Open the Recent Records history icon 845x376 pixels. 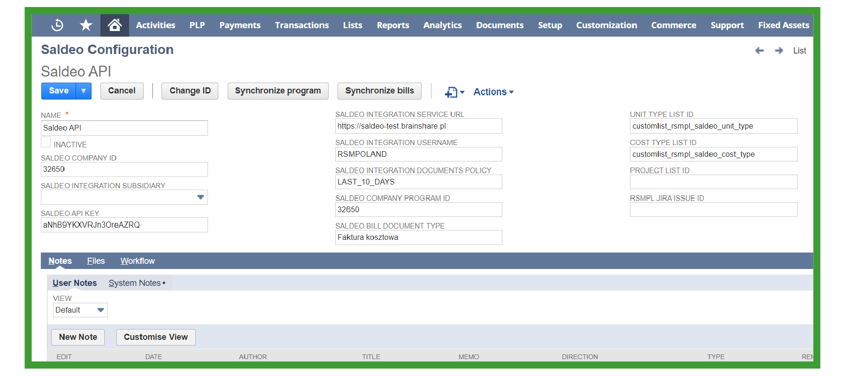click(57, 25)
